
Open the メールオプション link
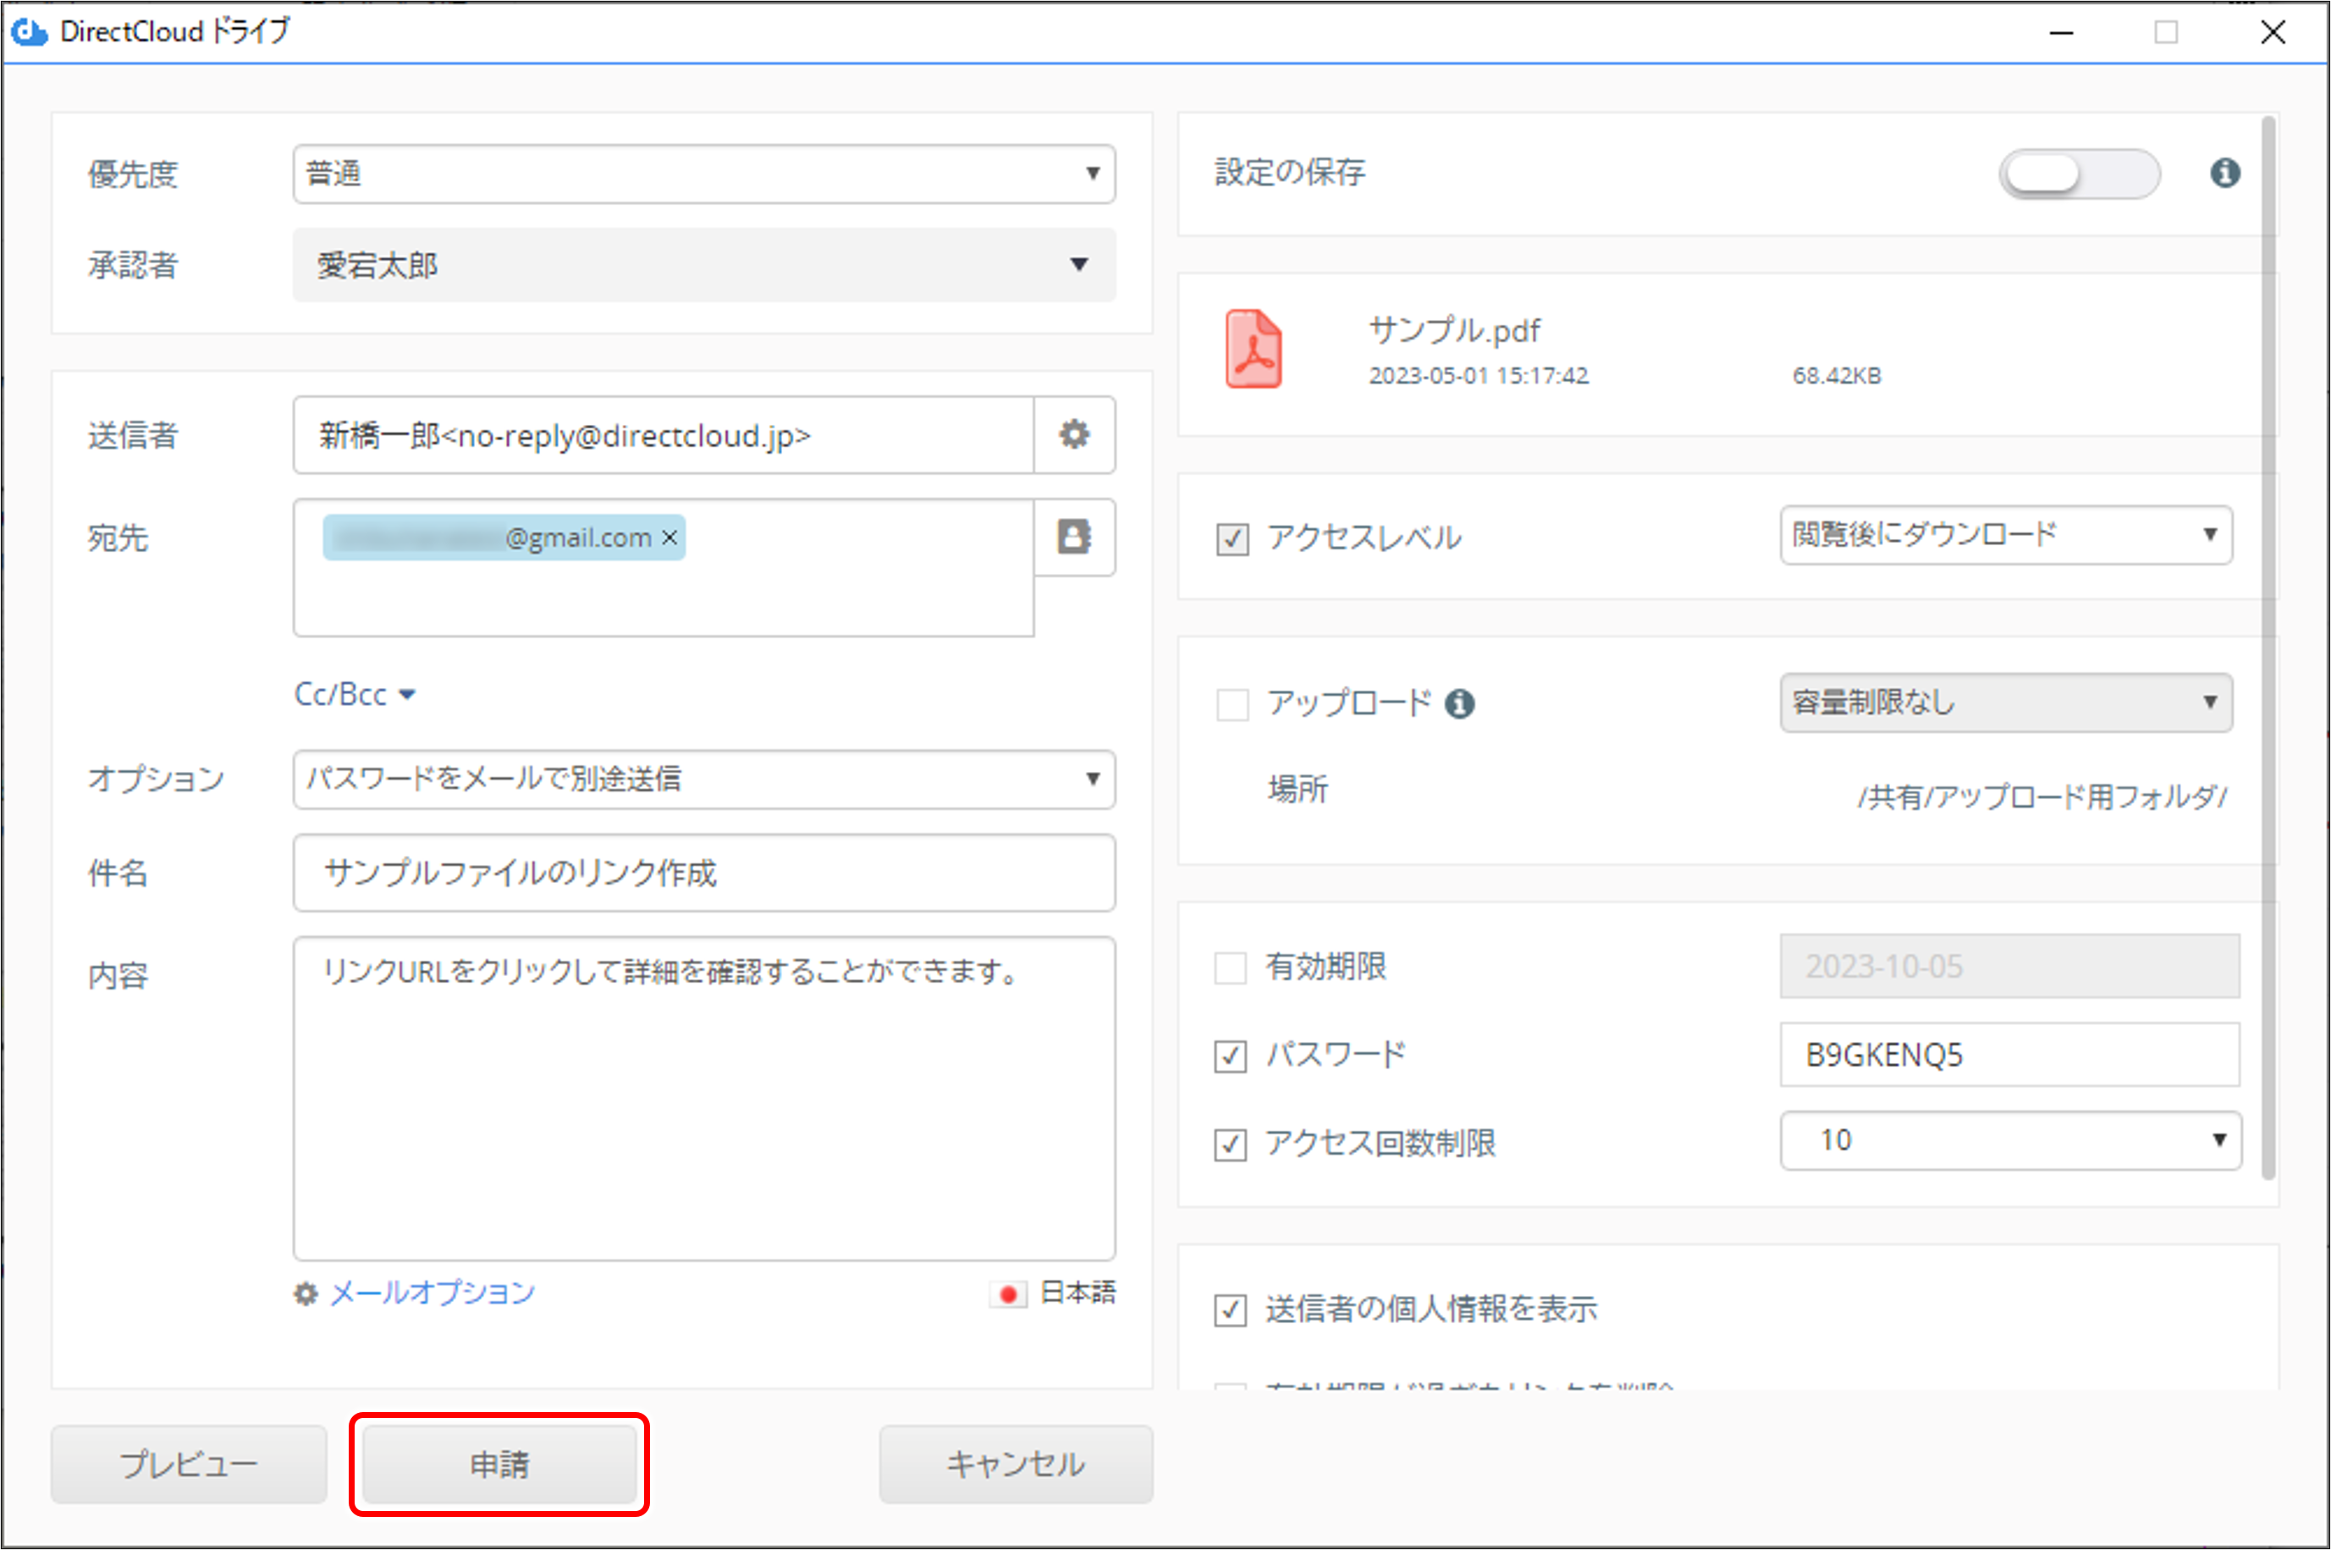(x=432, y=1293)
